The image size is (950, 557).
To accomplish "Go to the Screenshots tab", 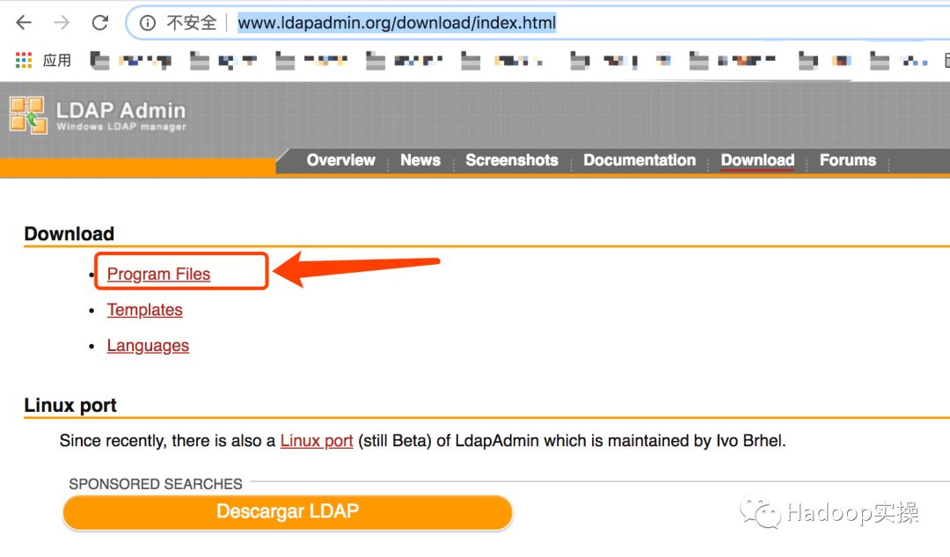I will point(511,160).
